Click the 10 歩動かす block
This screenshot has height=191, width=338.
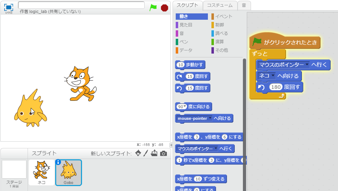click(190, 65)
